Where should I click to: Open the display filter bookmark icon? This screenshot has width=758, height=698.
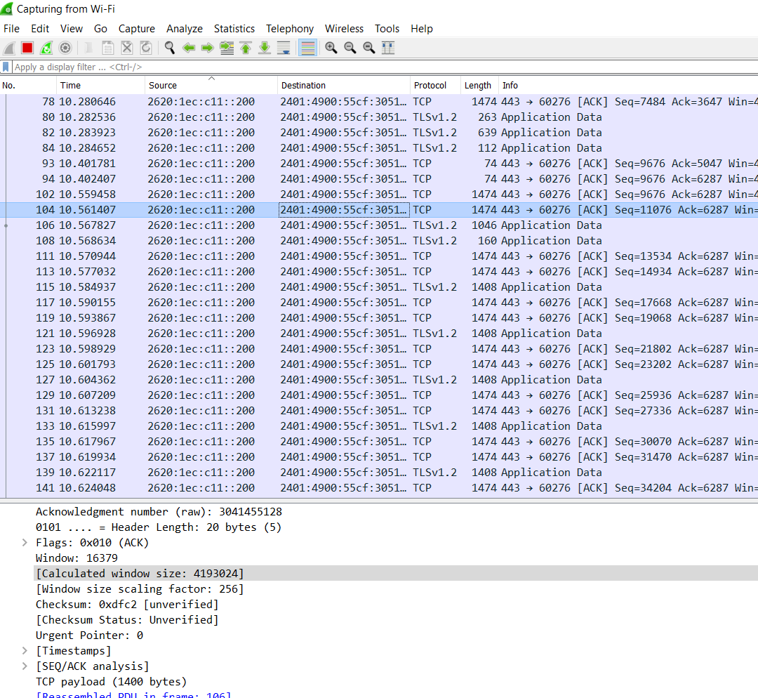[x=6, y=67]
